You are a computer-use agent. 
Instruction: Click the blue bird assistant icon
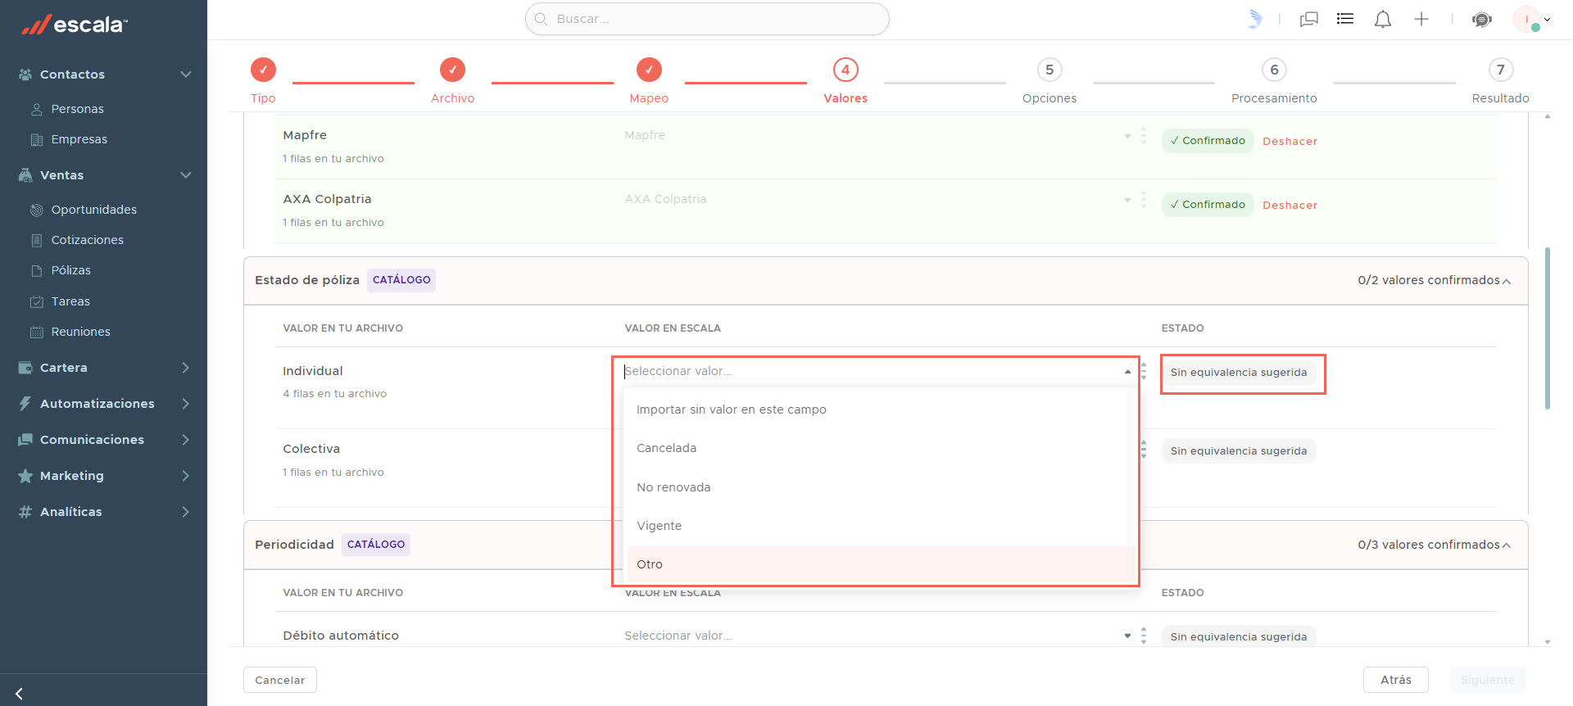pyautogui.click(x=1255, y=19)
